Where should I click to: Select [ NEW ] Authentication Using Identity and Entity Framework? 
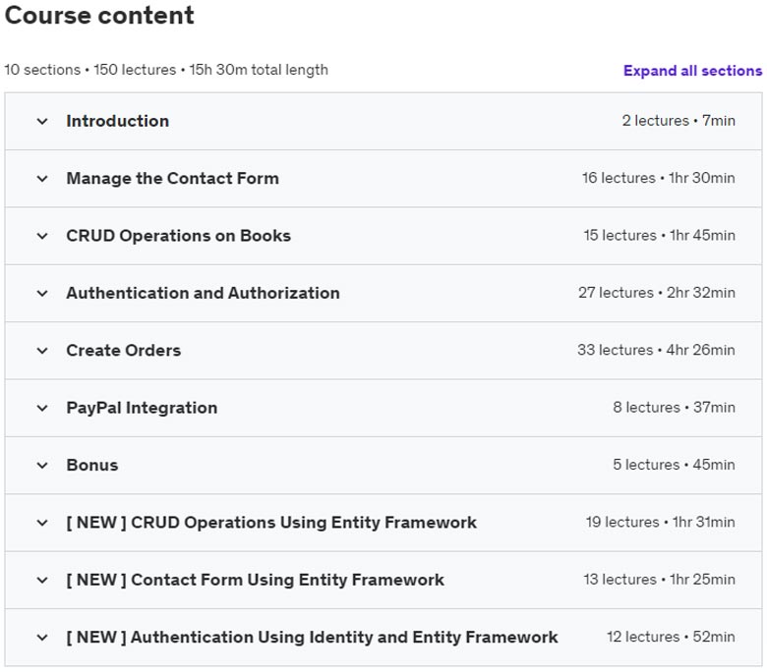tap(312, 637)
